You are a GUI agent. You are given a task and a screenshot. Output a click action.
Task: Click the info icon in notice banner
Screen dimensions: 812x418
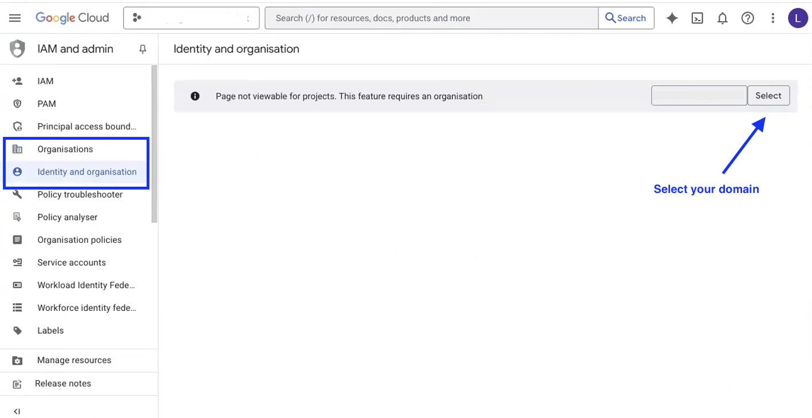tap(195, 96)
